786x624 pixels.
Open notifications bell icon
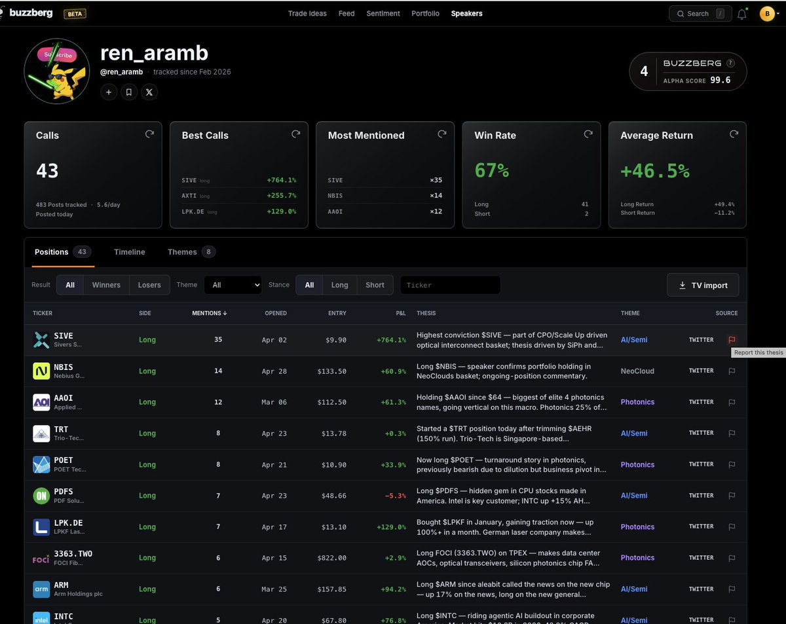741,14
